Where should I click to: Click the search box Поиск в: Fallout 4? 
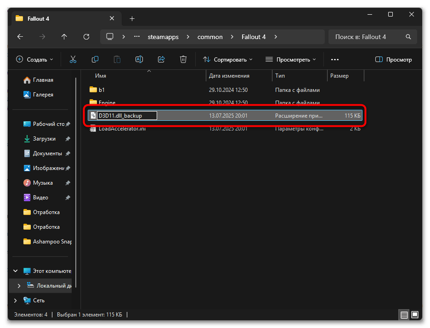pyautogui.click(x=367, y=37)
